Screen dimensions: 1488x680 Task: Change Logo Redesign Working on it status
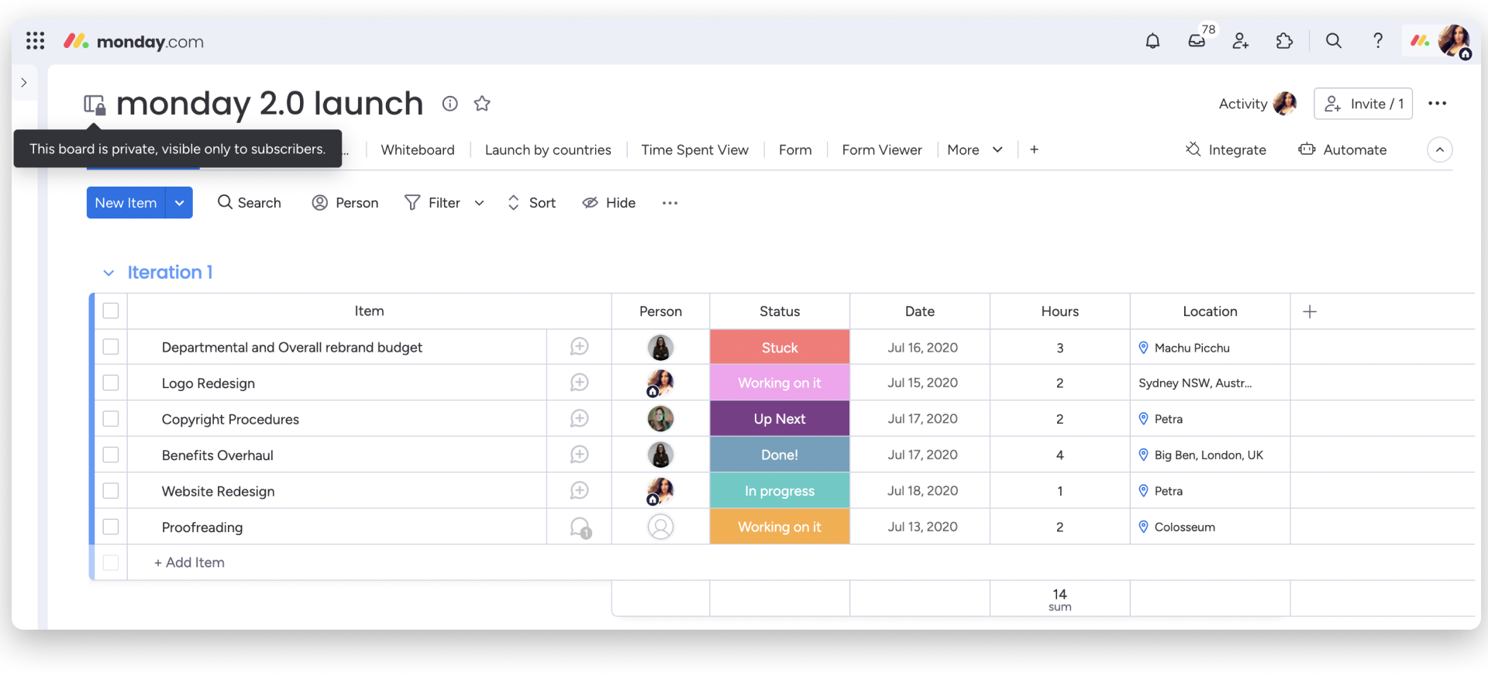point(780,383)
